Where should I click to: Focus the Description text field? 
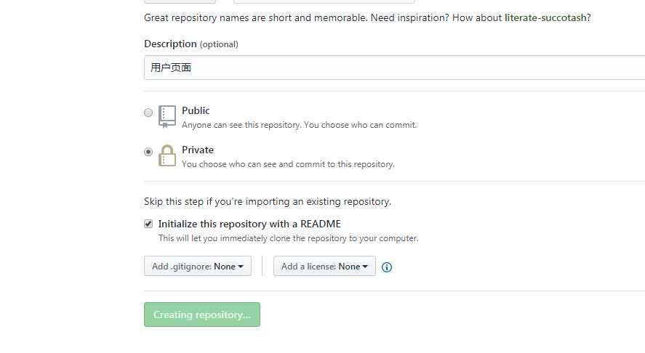(x=394, y=68)
